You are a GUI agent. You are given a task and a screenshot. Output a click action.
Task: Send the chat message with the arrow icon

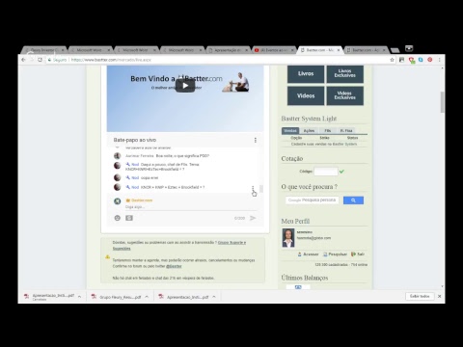[253, 218]
